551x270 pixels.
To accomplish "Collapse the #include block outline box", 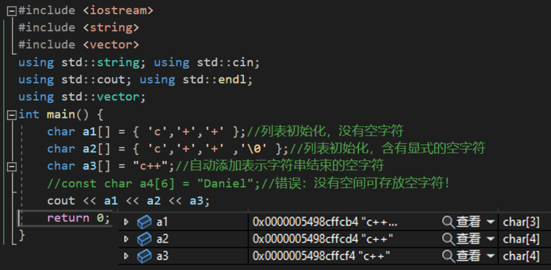I will pos(11,10).
